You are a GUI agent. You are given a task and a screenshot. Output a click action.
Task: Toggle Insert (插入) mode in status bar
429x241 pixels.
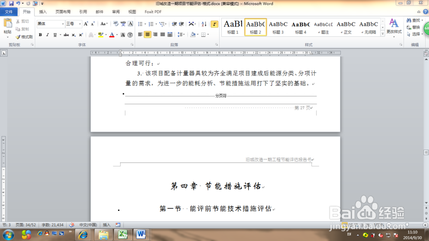[107, 225]
